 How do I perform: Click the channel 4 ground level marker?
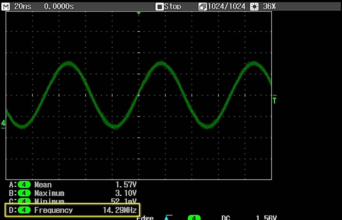coord(3,124)
